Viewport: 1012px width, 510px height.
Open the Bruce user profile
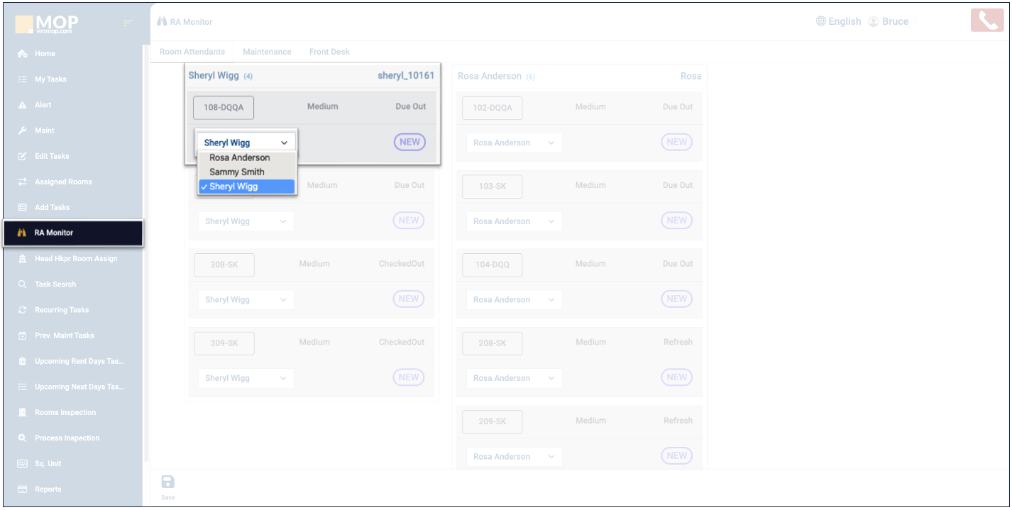[x=889, y=21]
